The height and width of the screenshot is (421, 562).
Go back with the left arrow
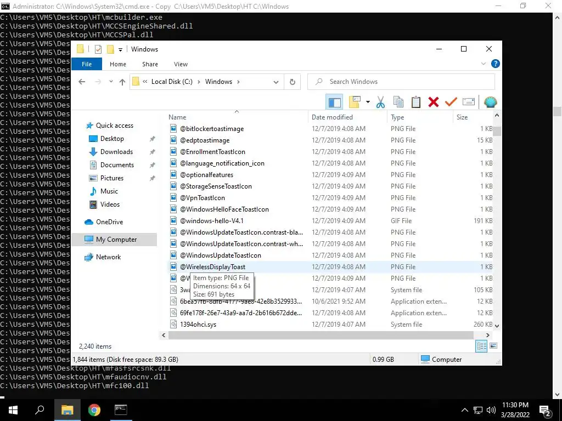pos(82,82)
